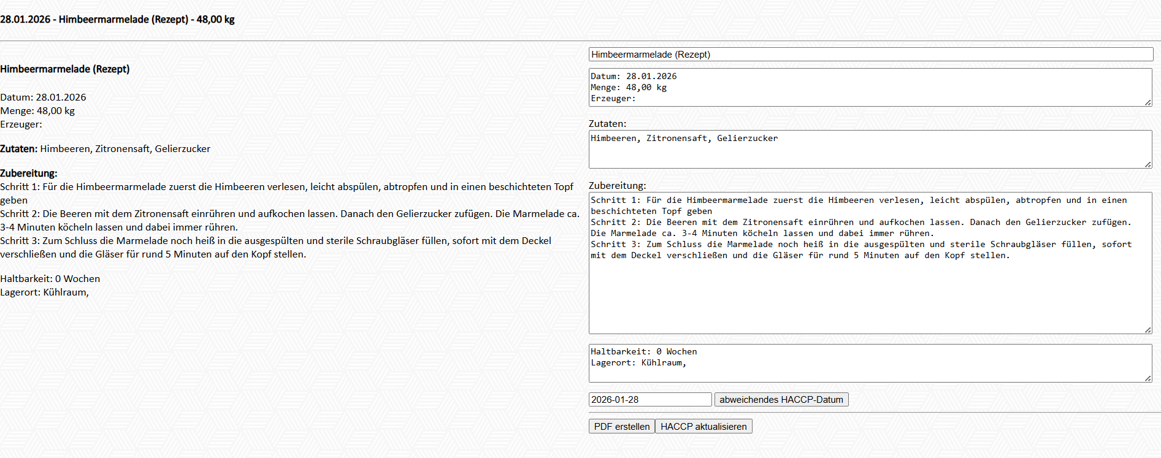Click 'Lagerort: Kühlraum,' text in left preview
The image size is (1161, 458).
tap(45, 292)
